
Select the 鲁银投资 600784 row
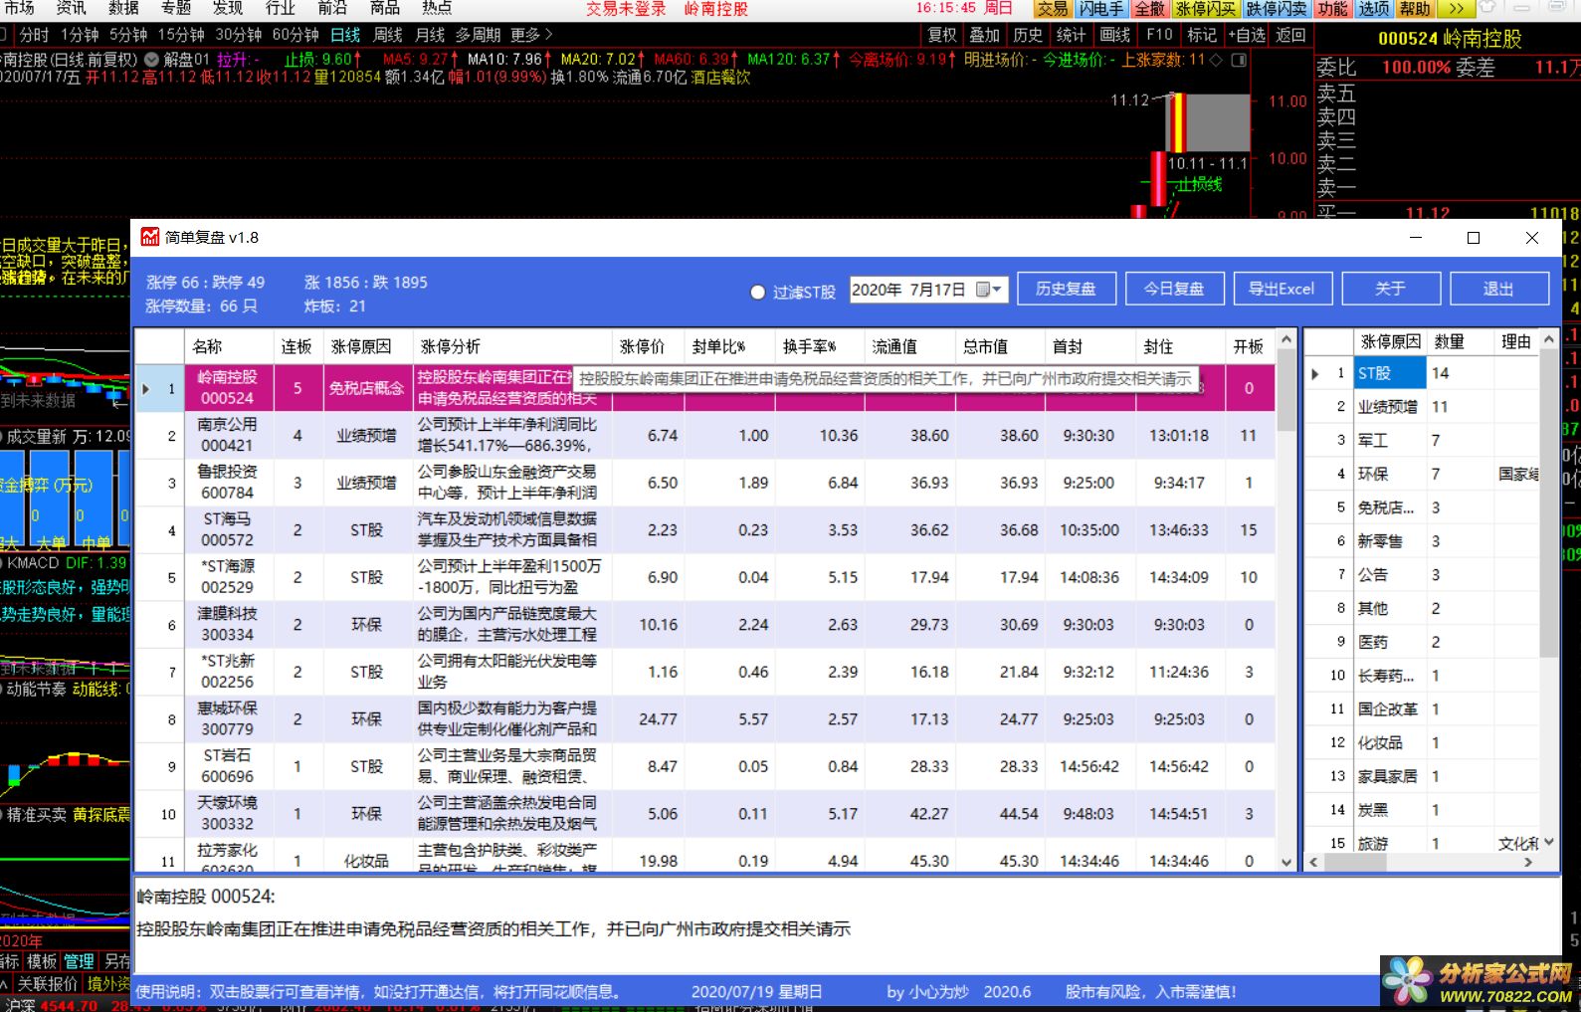point(704,483)
